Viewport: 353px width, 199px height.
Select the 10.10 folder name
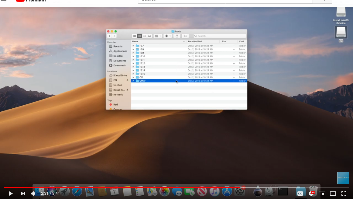point(142,56)
